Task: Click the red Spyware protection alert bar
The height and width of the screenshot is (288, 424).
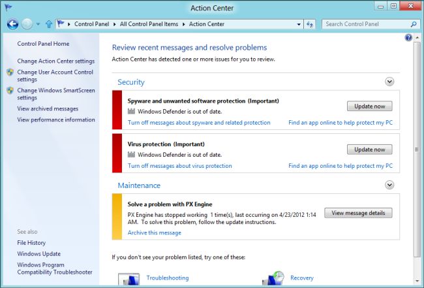Action: coord(117,110)
